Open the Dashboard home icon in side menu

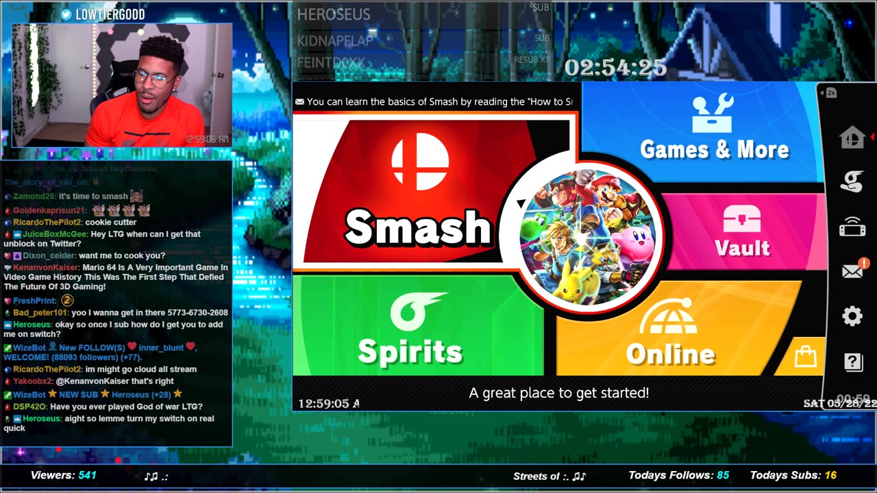852,138
